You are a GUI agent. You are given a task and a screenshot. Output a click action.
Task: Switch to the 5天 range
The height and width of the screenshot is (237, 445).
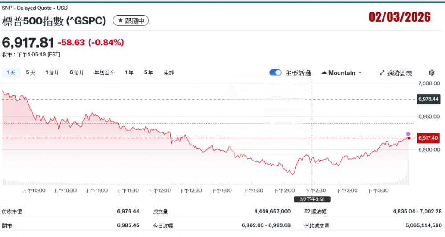30,72
